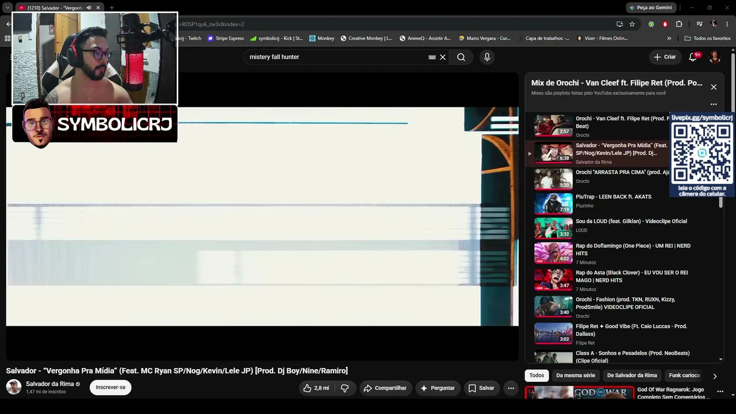Select the Funk carioca chip
This screenshot has height=414, width=736.
point(684,375)
